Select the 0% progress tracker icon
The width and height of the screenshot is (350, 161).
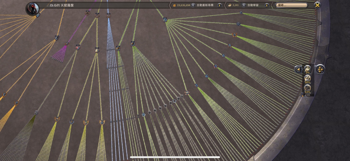tap(308, 69)
